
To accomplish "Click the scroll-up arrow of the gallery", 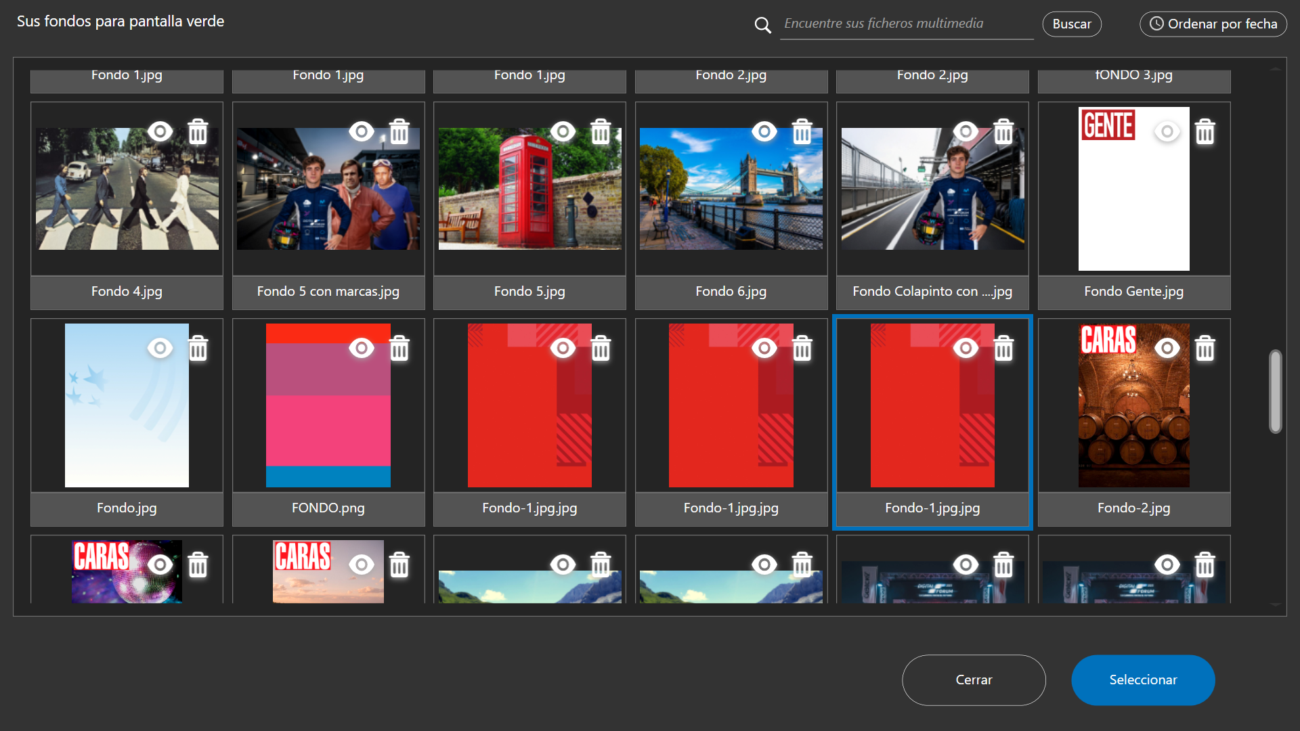I will pos(1276,68).
